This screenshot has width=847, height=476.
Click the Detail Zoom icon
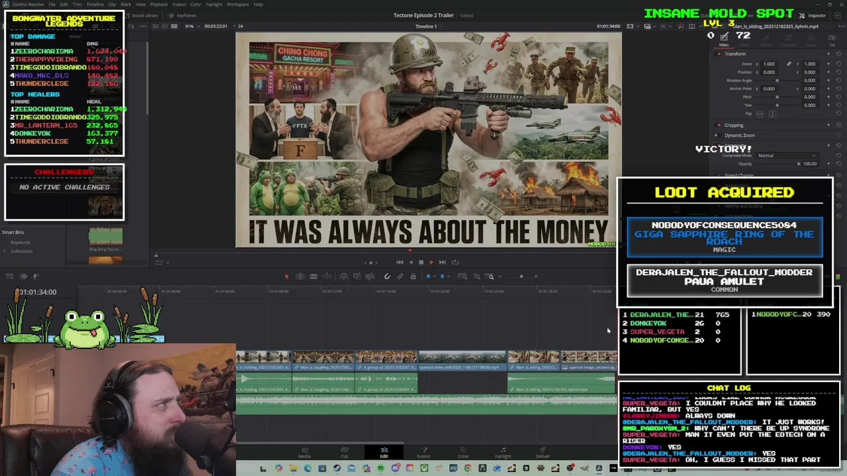[476, 276]
